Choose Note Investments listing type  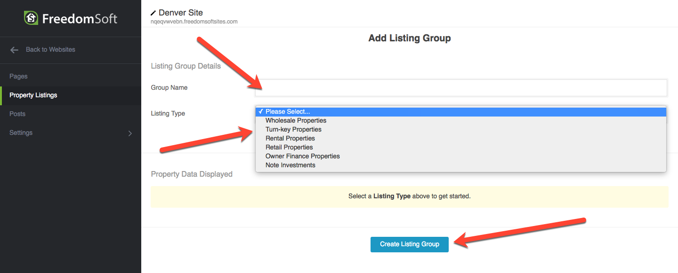pyautogui.click(x=290, y=165)
